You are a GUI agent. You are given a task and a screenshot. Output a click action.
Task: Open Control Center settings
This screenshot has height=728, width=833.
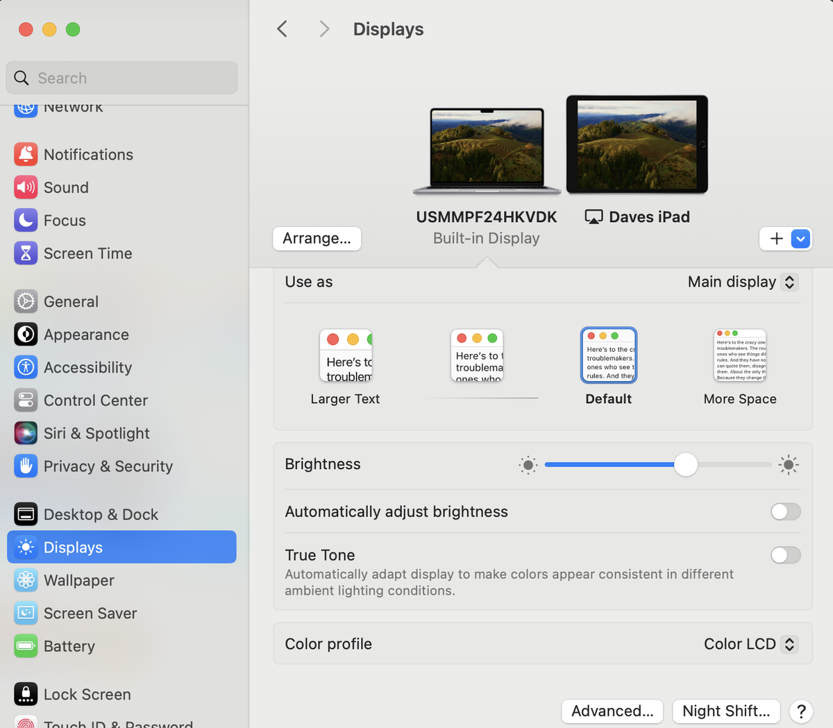[x=95, y=400]
